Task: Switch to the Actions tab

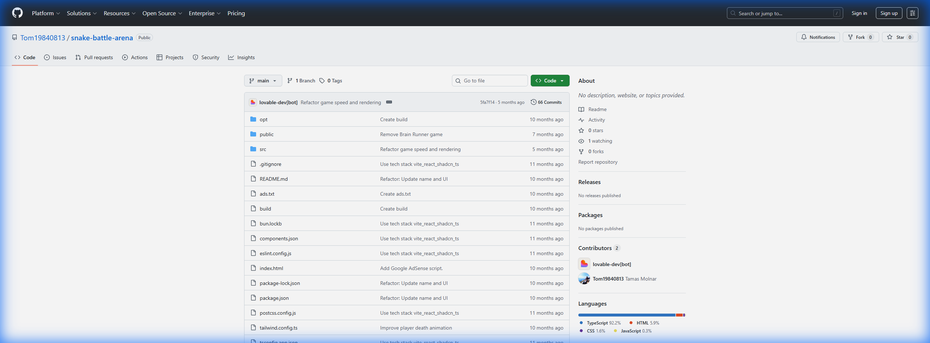Action: [135, 57]
